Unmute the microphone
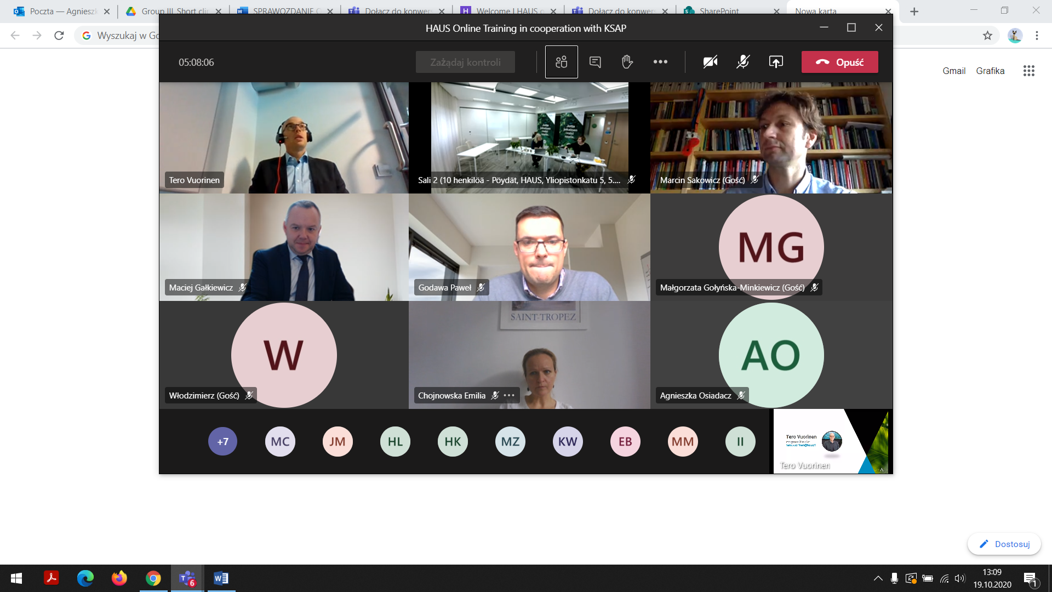Screen dimensions: 1052x592 tap(743, 62)
